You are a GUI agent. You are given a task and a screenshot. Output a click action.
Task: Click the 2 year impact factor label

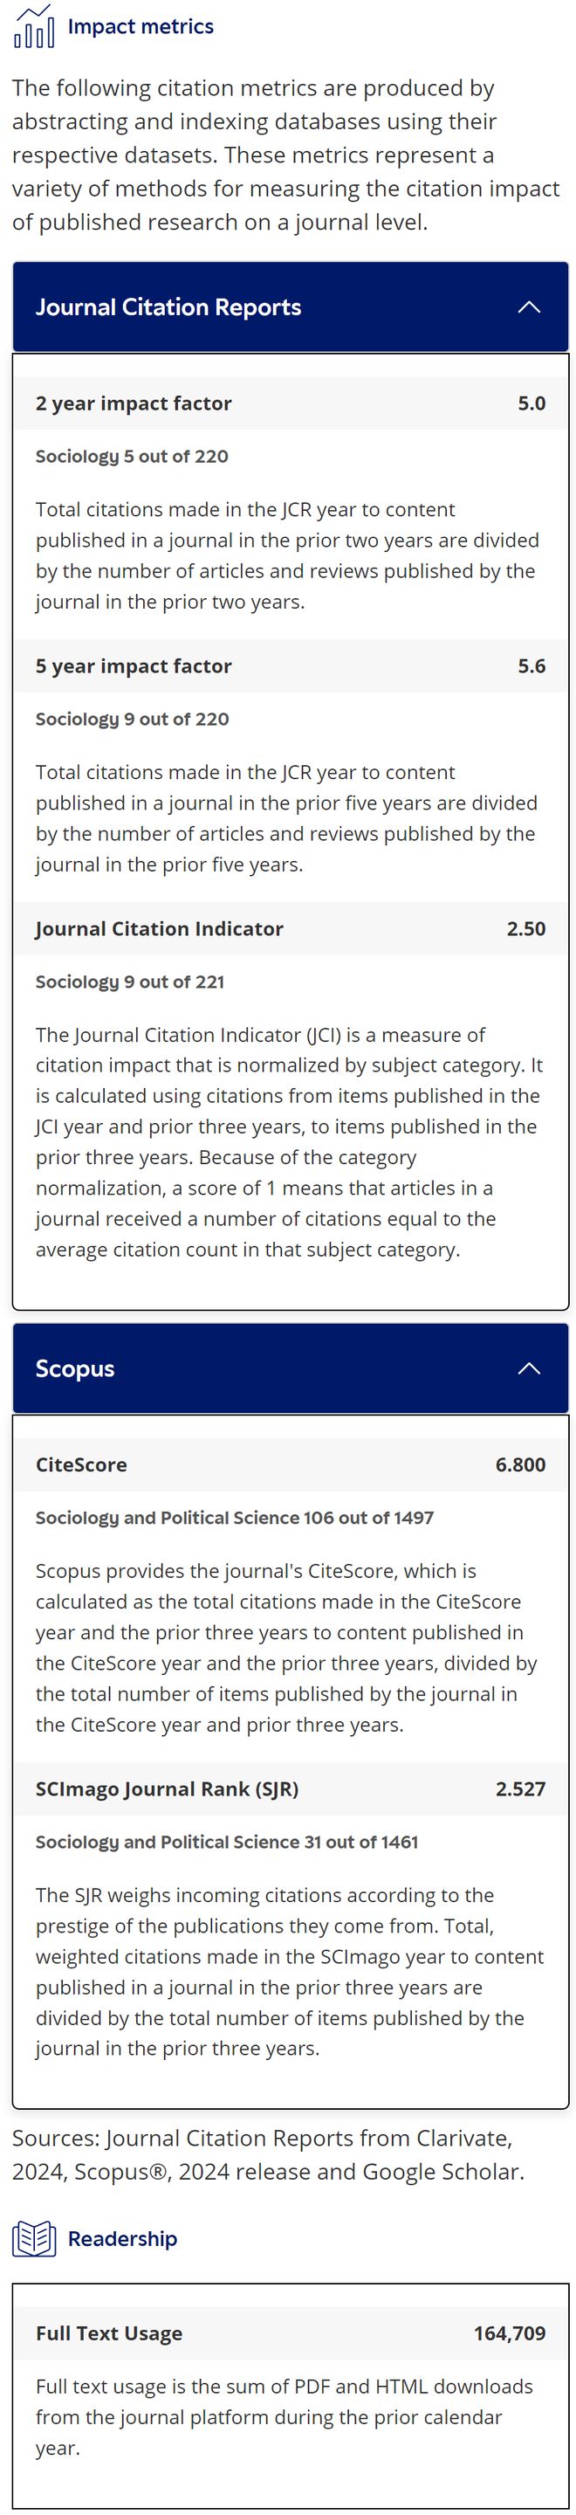[134, 404]
